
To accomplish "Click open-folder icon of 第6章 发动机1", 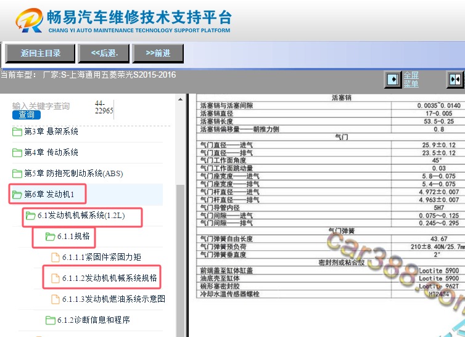I will [17, 195].
